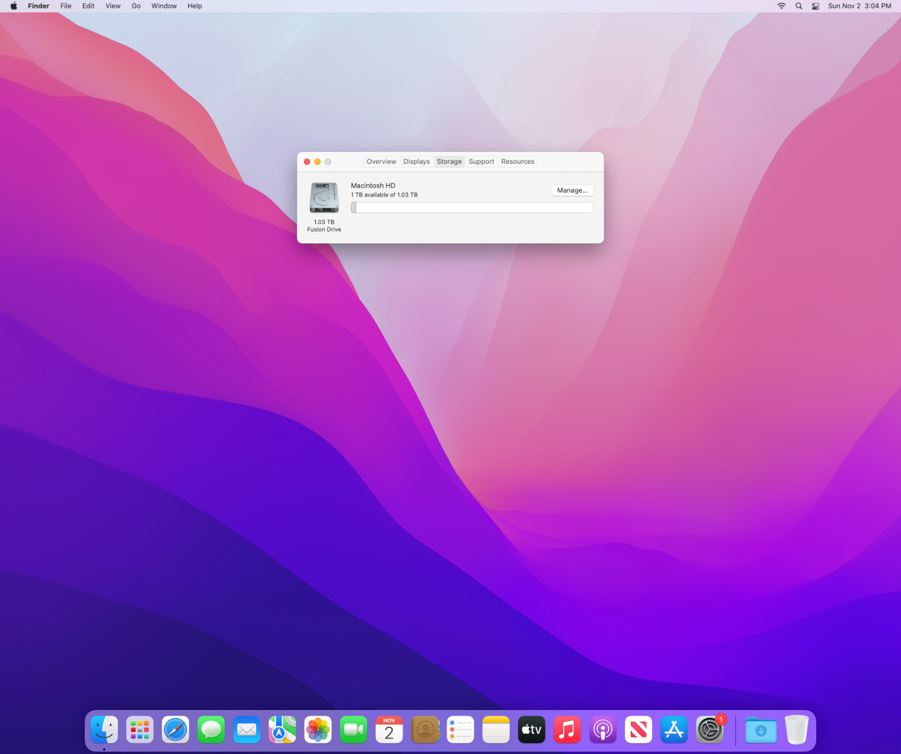The image size is (901, 754).
Task: Open the Support tab
Action: coord(481,162)
